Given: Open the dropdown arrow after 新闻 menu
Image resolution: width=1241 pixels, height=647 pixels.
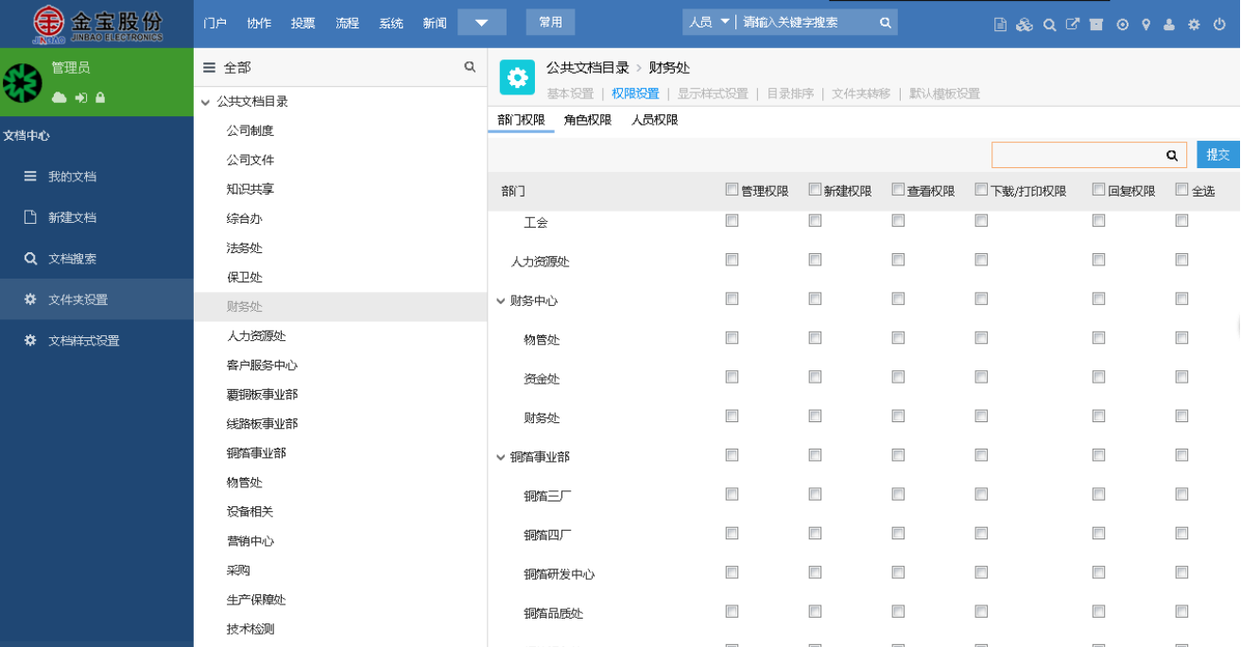Looking at the screenshot, I should (x=482, y=23).
